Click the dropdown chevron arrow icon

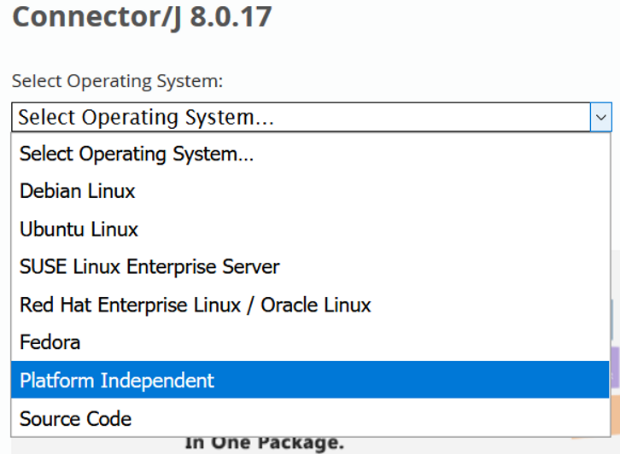(x=601, y=118)
